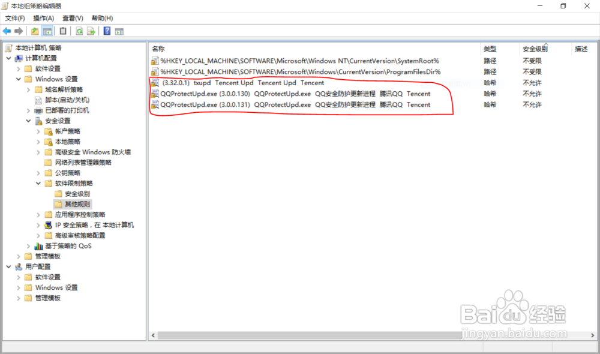Maximize the 本地组策略编辑器 window
This screenshot has height=354, width=600.
(x=563, y=6)
